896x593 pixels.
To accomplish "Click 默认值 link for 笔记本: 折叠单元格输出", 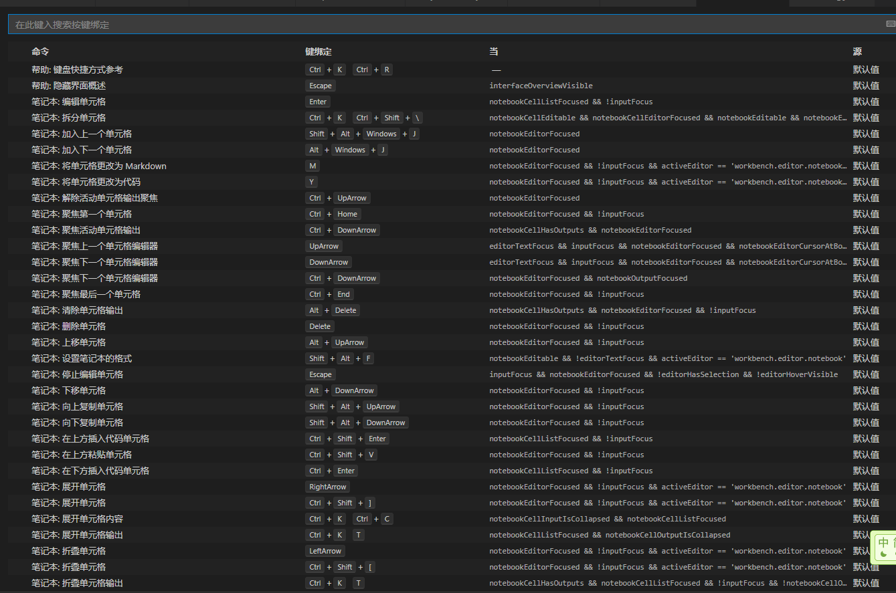I will [865, 582].
